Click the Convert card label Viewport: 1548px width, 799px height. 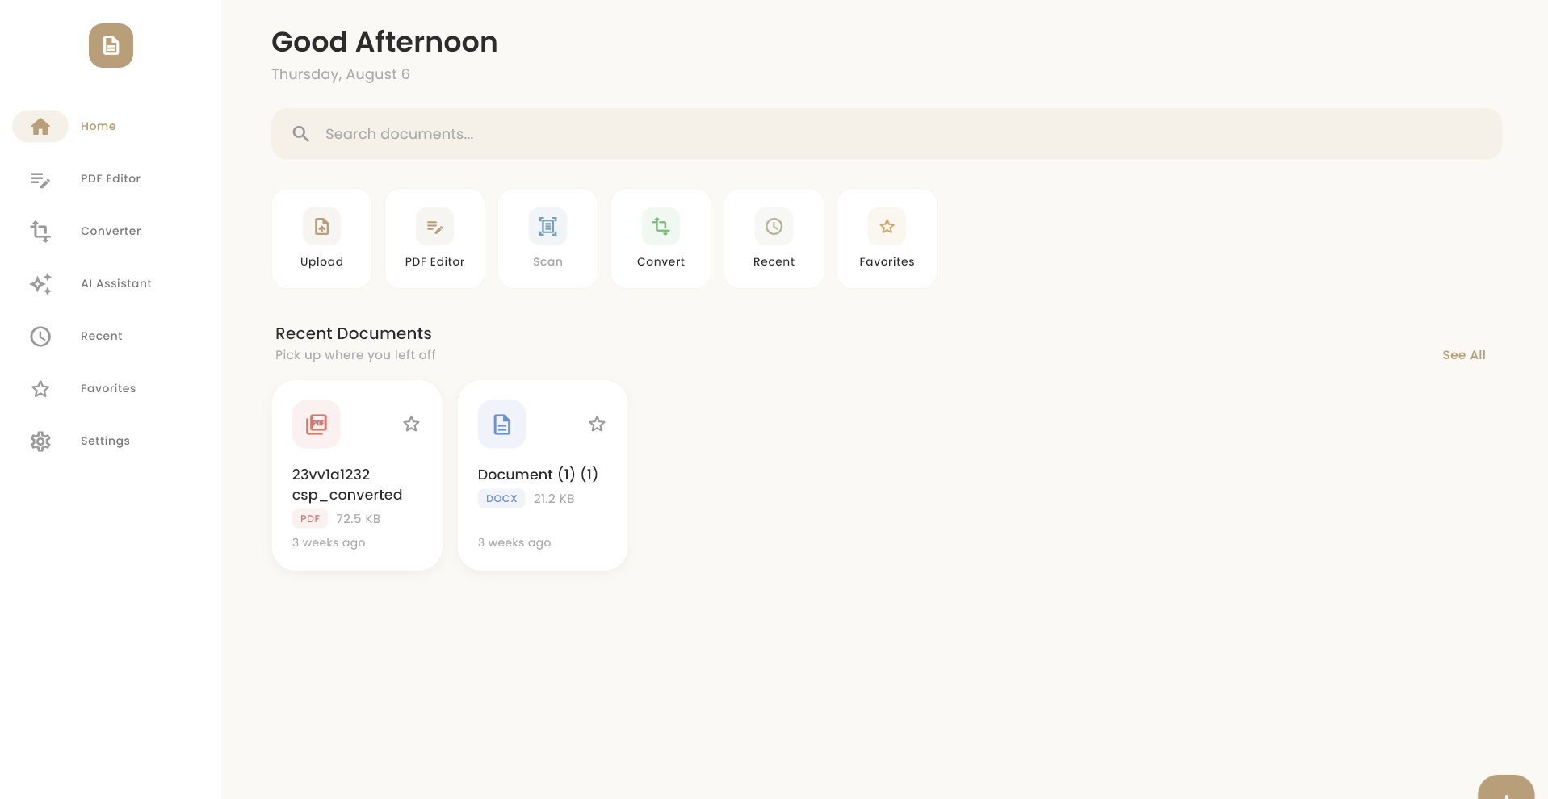point(661,261)
